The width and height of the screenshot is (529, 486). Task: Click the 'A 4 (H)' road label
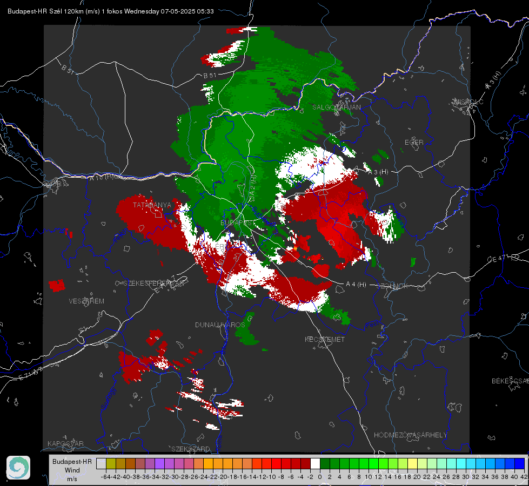point(356,285)
